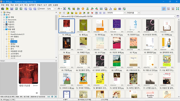
Task: Open the 파일 menu
Action: (x=2, y=5)
